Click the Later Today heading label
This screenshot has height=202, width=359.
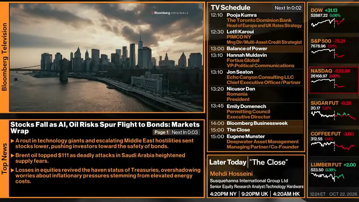coord(228,162)
